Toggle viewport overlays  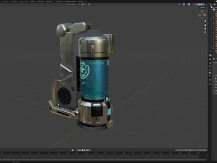pos(189,5)
